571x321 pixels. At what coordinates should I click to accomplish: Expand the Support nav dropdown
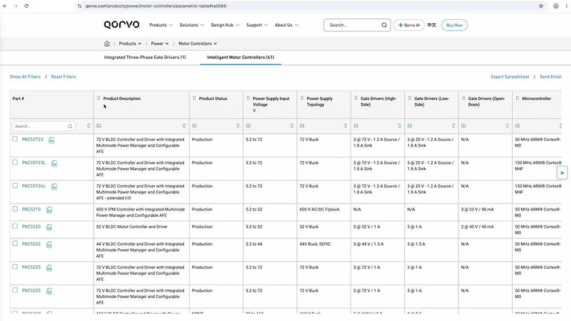257,25
